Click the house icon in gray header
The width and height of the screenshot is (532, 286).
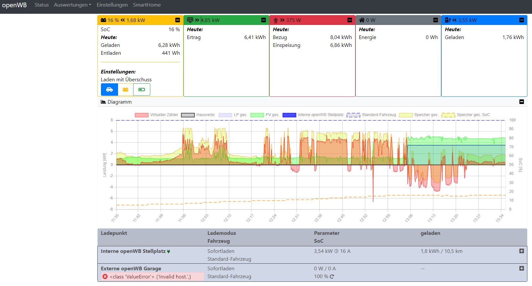pyautogui.click(x=362, y=20)
